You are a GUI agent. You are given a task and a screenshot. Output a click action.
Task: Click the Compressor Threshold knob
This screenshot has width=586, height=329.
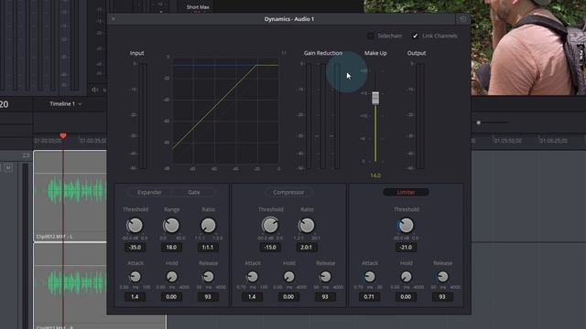270,226
